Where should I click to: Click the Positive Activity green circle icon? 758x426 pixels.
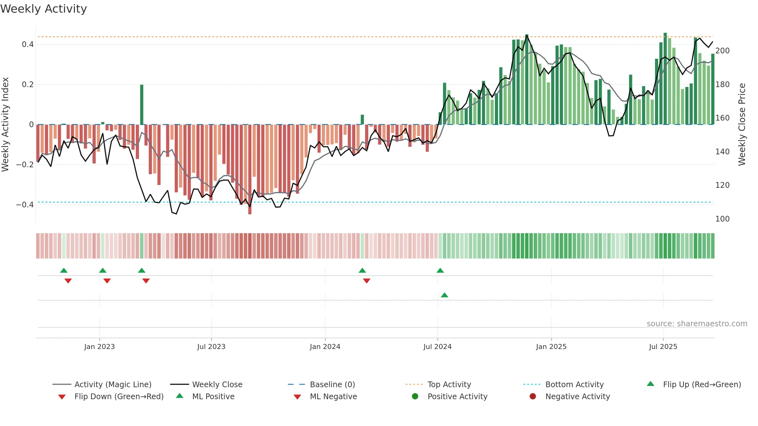pyautogui.click(x=415, y=396)
